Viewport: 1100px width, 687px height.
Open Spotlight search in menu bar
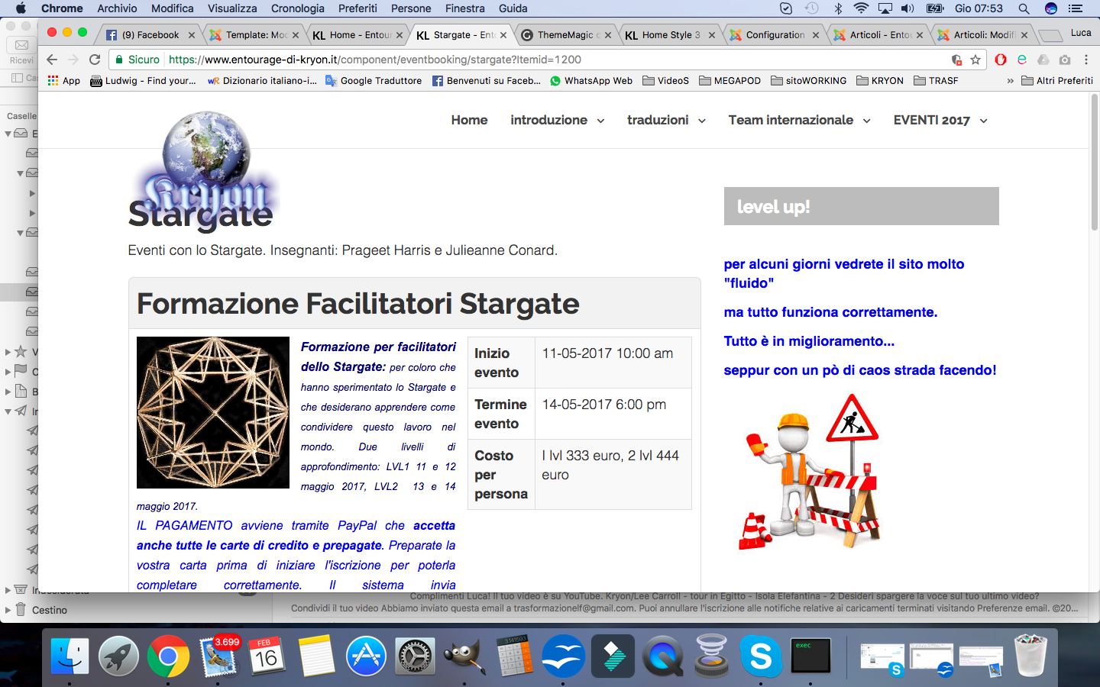tap(1024, 8)
